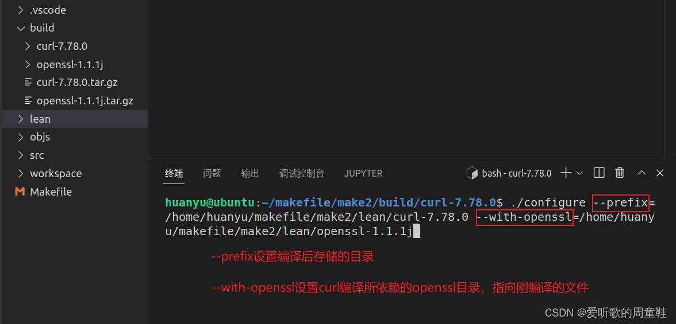Collapse the build folder chevron
Viewport: 676px width, 324px height.
click(20, 28)
